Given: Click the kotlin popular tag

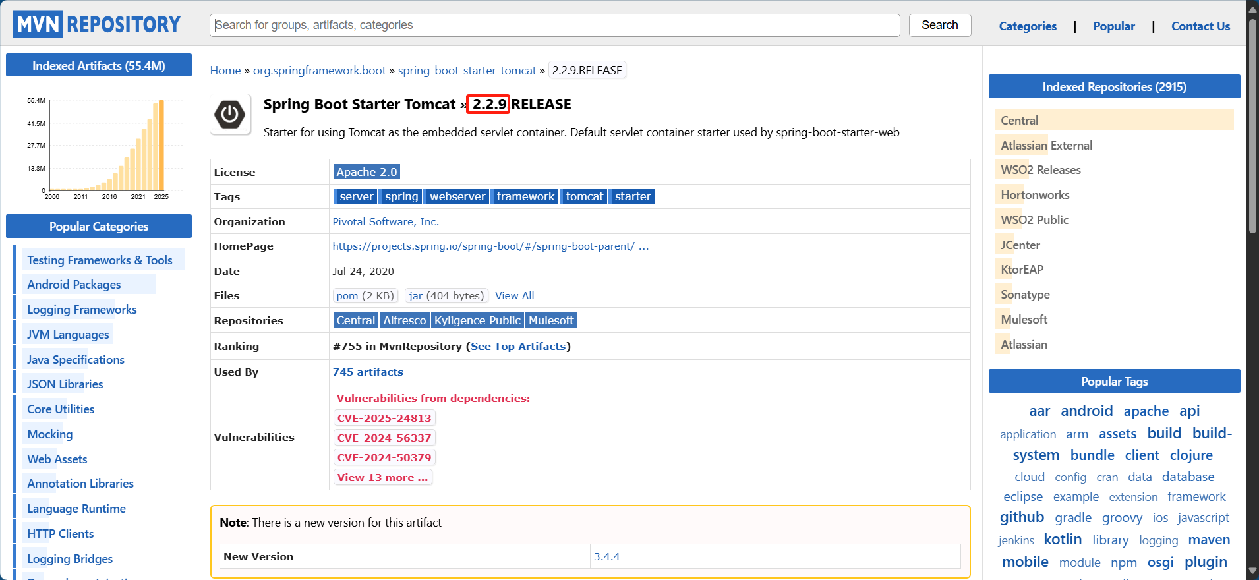Looking at the screenshot, I should pyautogui.click(x=1063, y=540).
